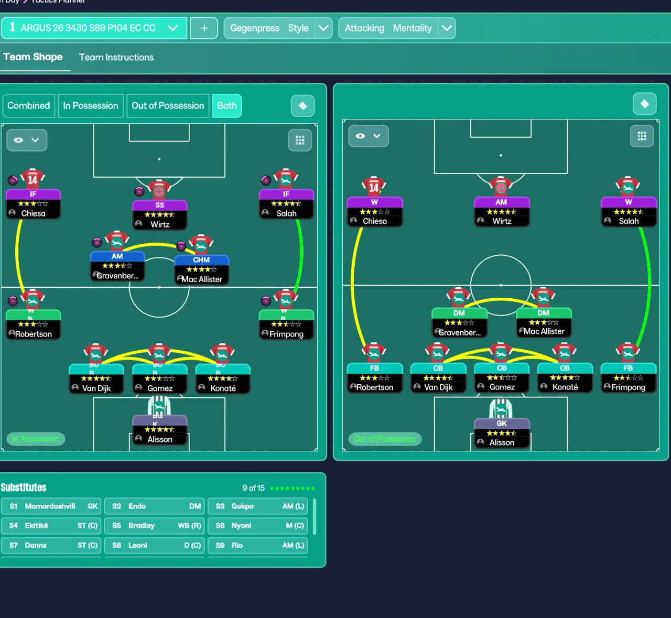Select Robertson's FB shirt on the Out of Possession pitch
671x618 pixels.
374,353
